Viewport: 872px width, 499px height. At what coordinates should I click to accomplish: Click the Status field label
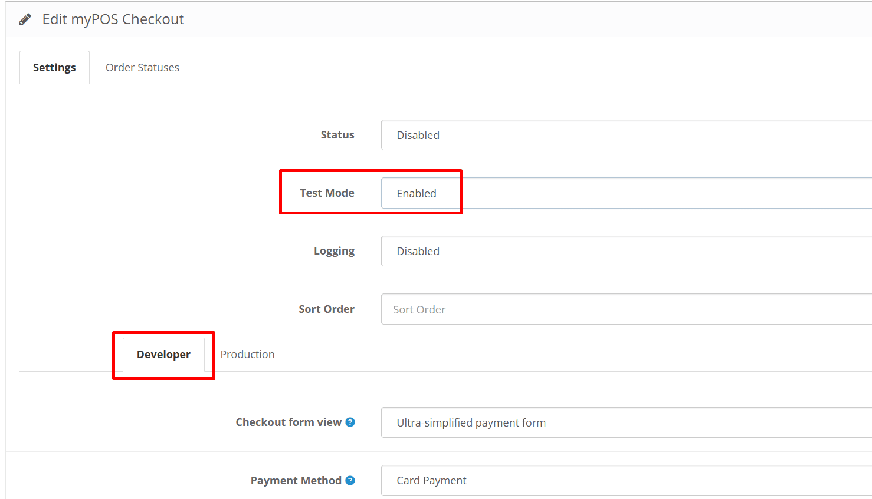tap(337, 135)
